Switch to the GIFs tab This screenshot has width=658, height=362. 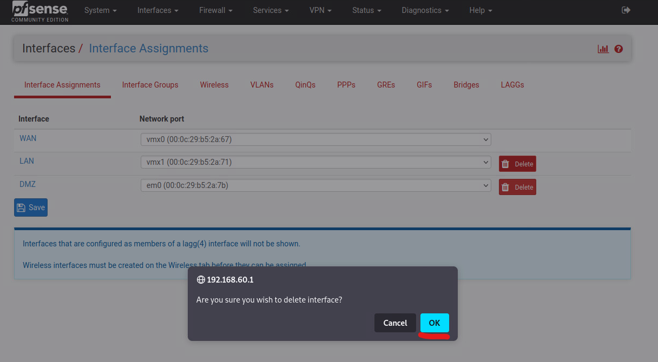(x=424, y=85)
